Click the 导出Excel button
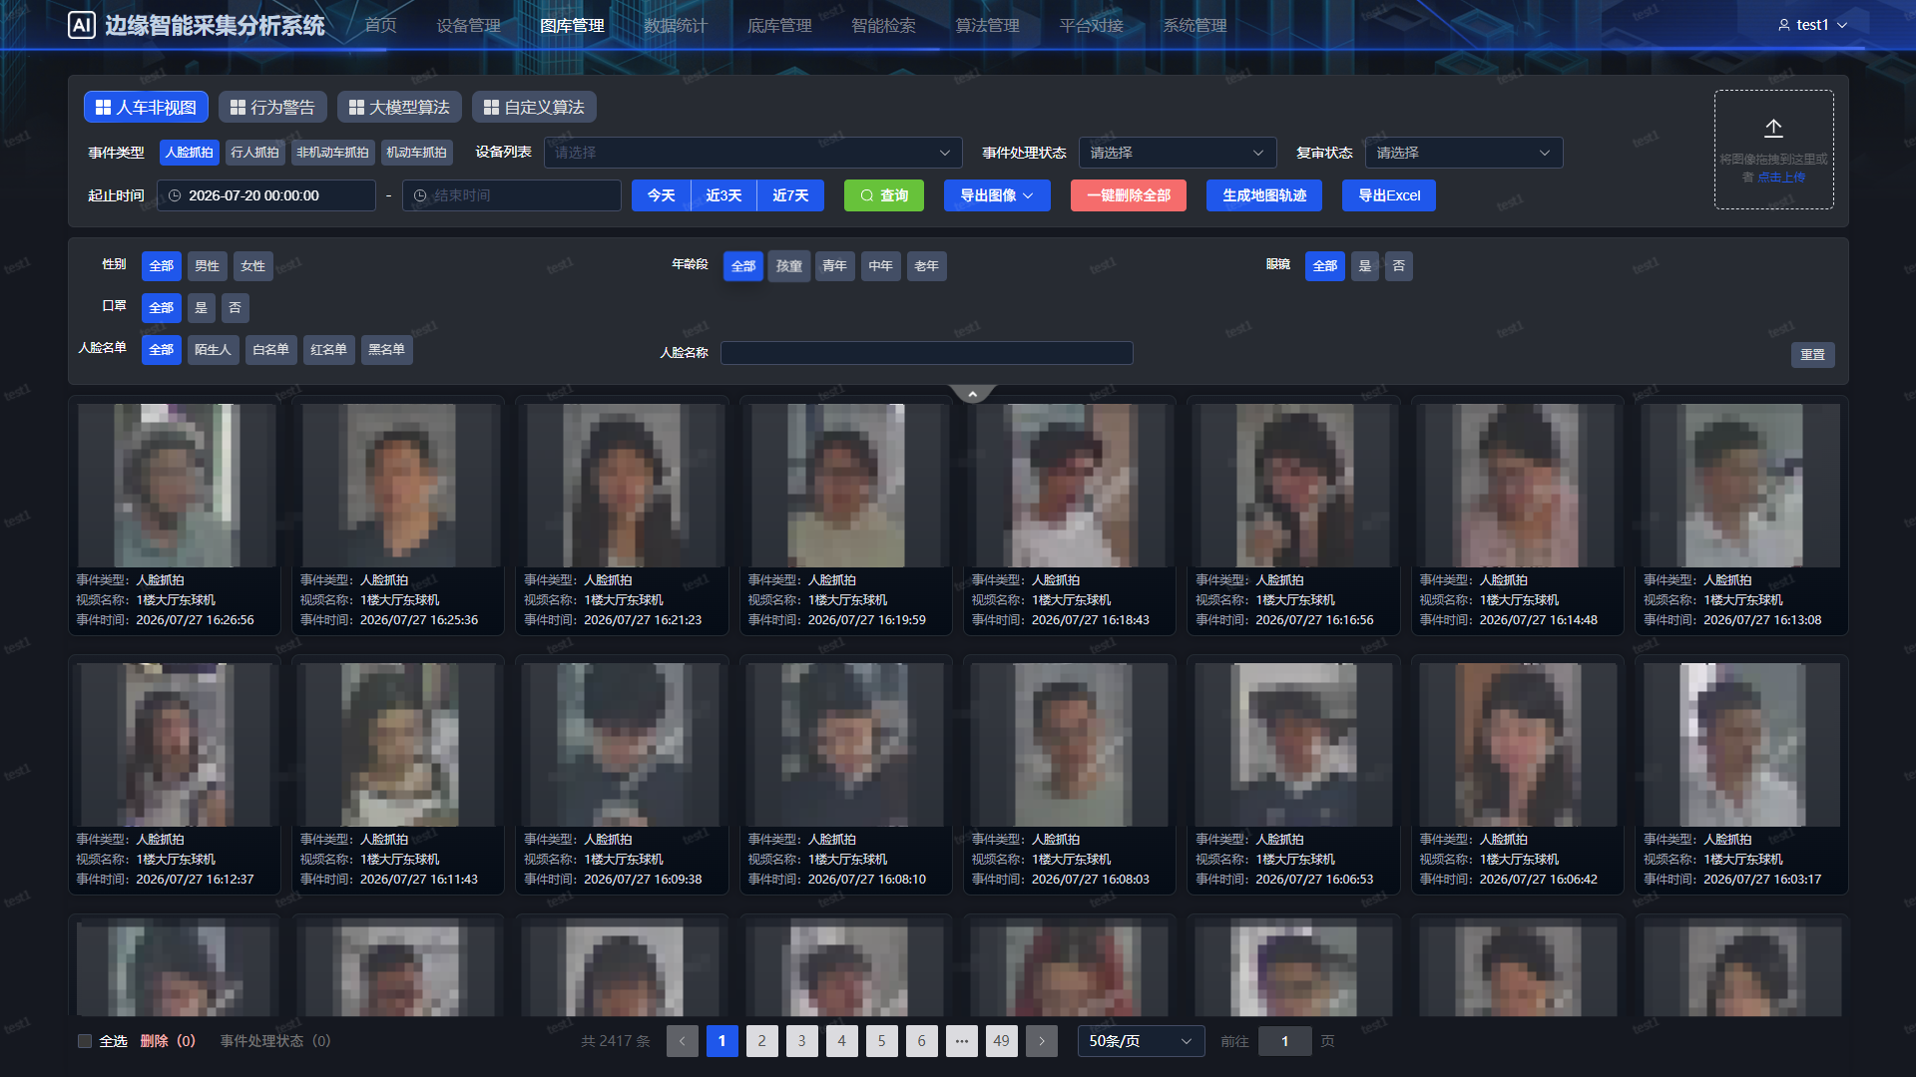 [1389, 195]
